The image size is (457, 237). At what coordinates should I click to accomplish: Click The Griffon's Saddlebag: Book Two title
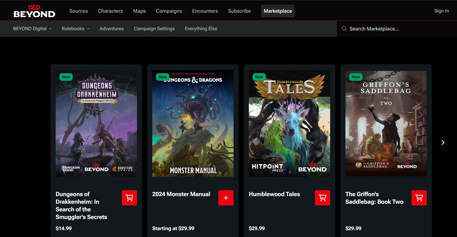pyautogui.click(x=374, y=198)
